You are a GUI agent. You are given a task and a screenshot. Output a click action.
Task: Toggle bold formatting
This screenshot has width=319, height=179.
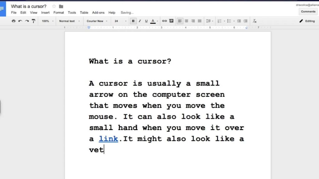[x=133, y=21]
